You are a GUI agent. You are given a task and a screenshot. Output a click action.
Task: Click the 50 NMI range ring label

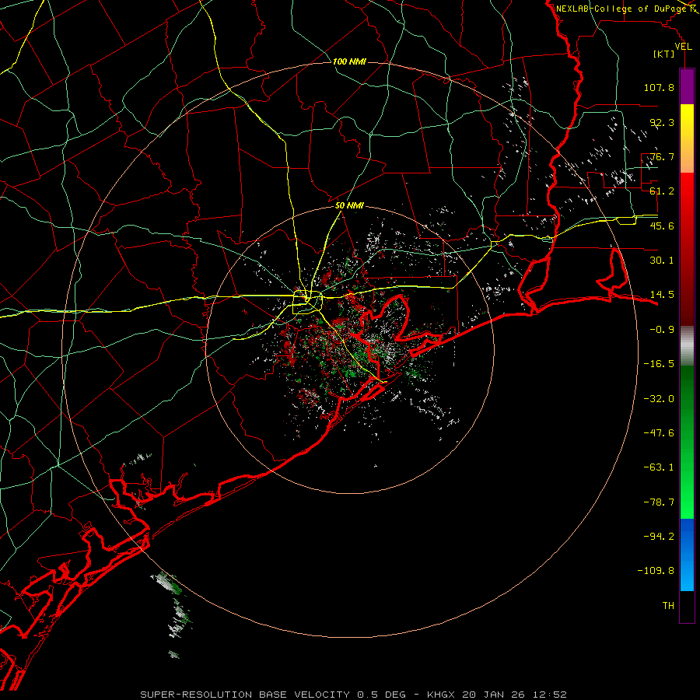click(x=349, y=206)
